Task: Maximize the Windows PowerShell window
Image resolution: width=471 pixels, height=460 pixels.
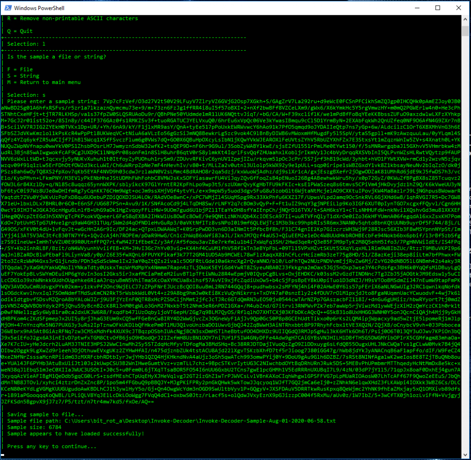Action: coord(437,8)
